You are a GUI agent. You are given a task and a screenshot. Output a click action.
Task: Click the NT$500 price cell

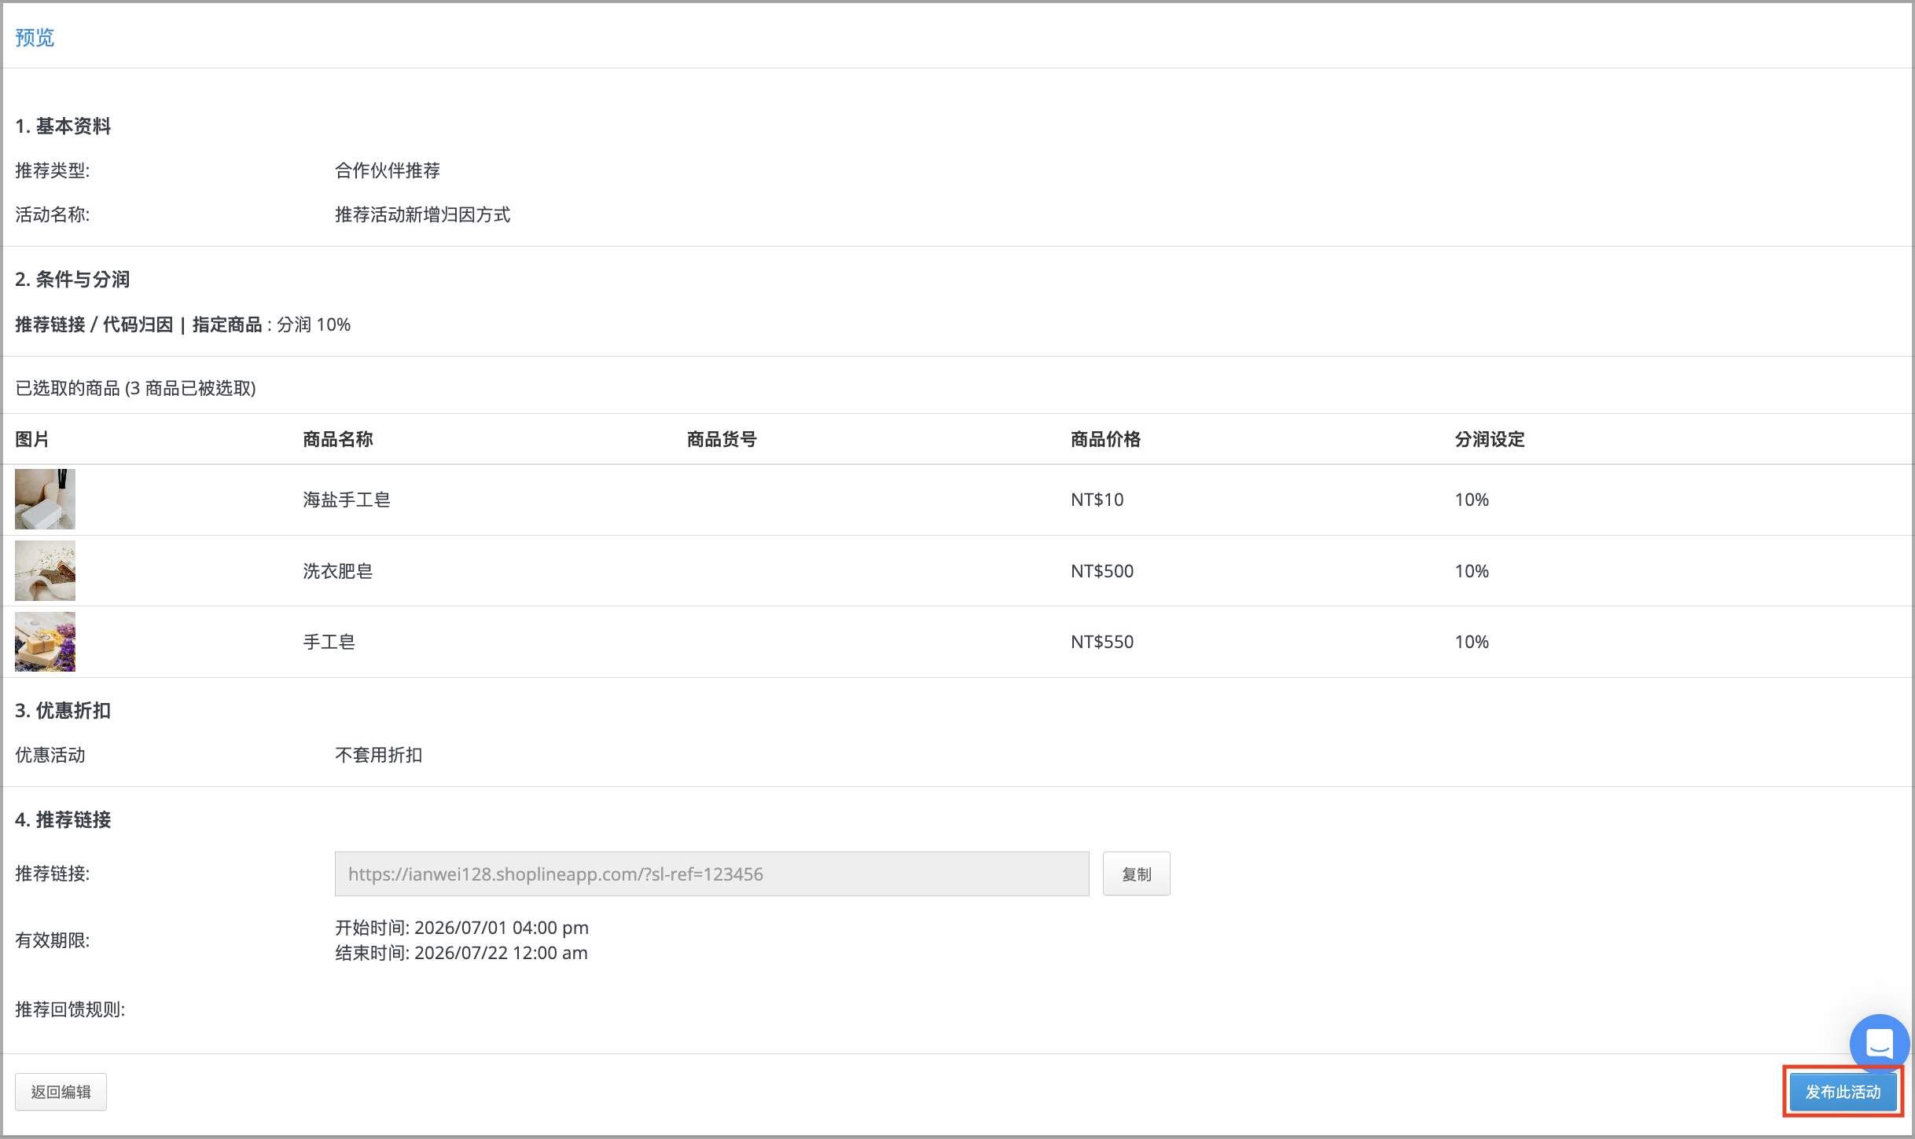point(1102,571)
